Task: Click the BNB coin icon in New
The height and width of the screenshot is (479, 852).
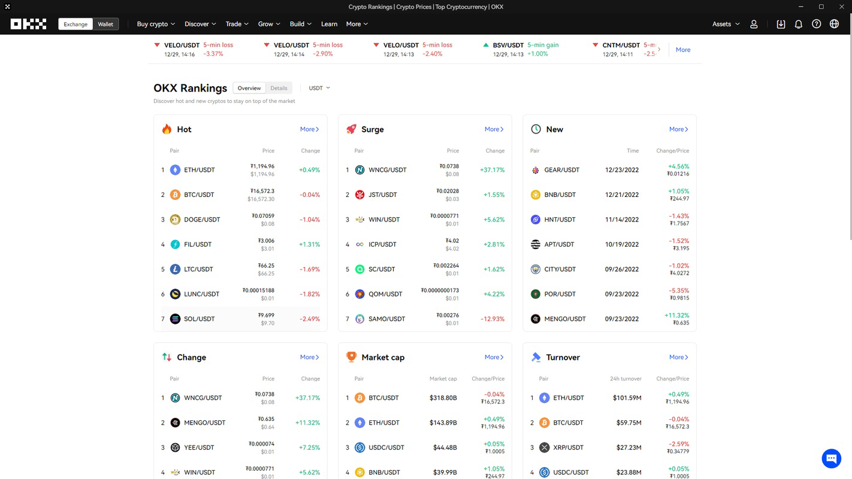Action: pyautogui.click(x=536, y=195)
